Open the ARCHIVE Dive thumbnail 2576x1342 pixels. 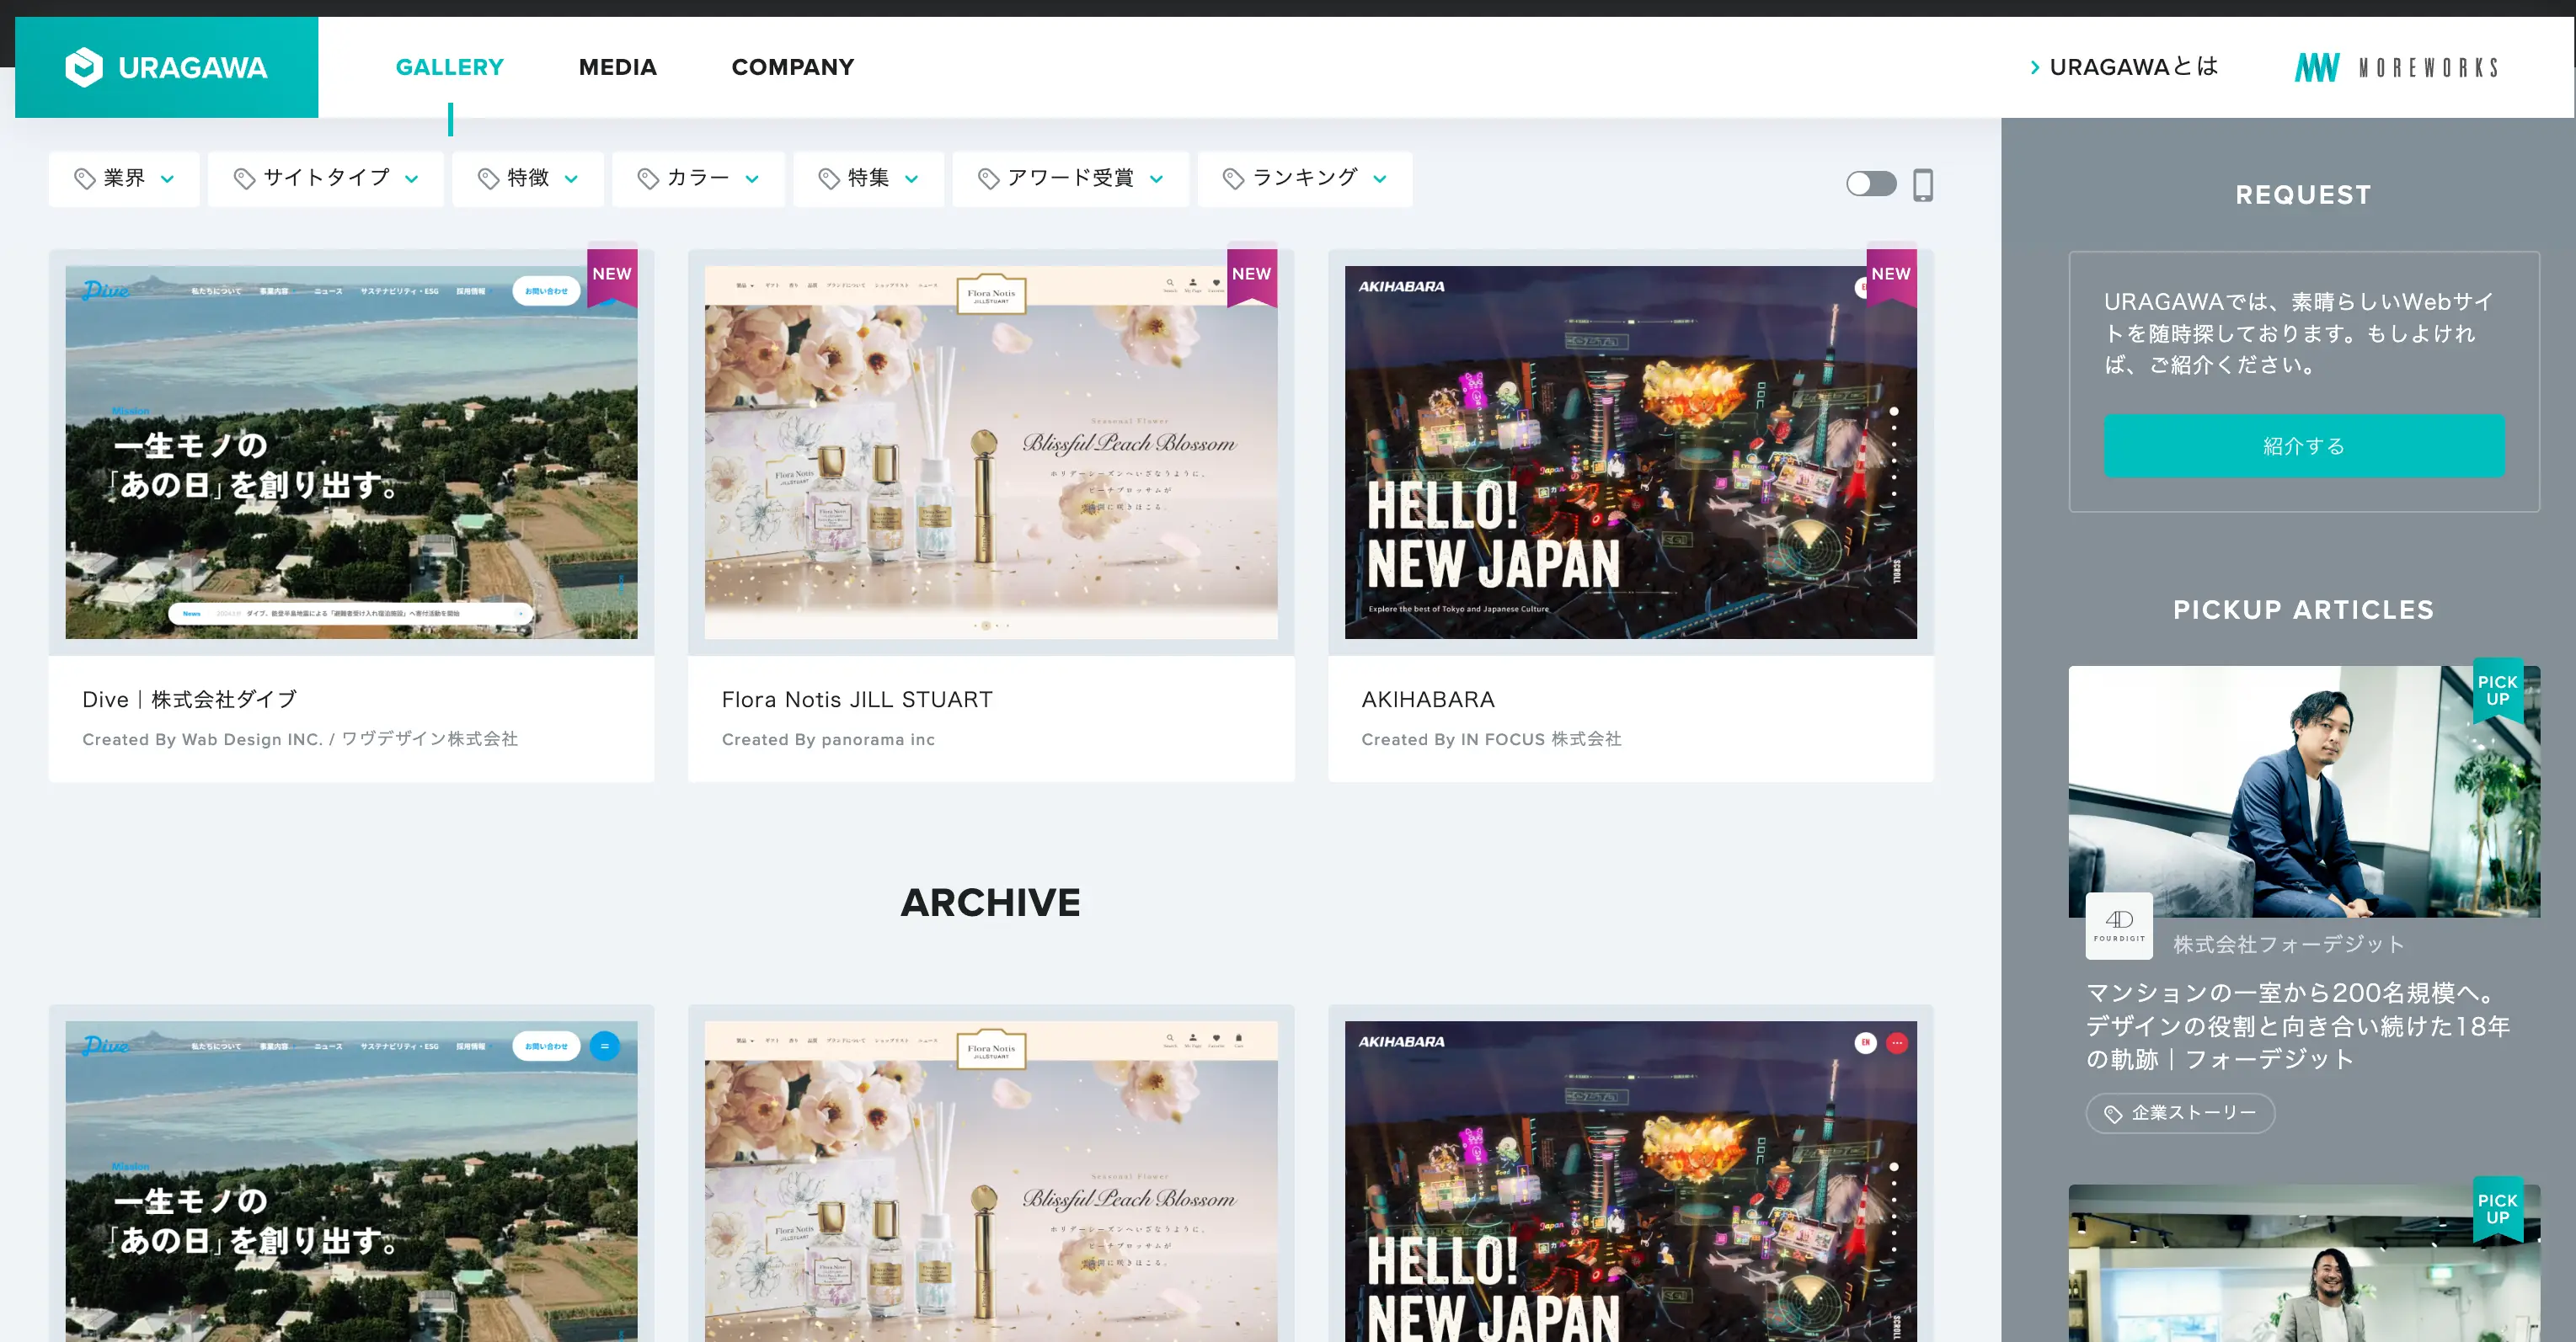tap(351, 1181)
